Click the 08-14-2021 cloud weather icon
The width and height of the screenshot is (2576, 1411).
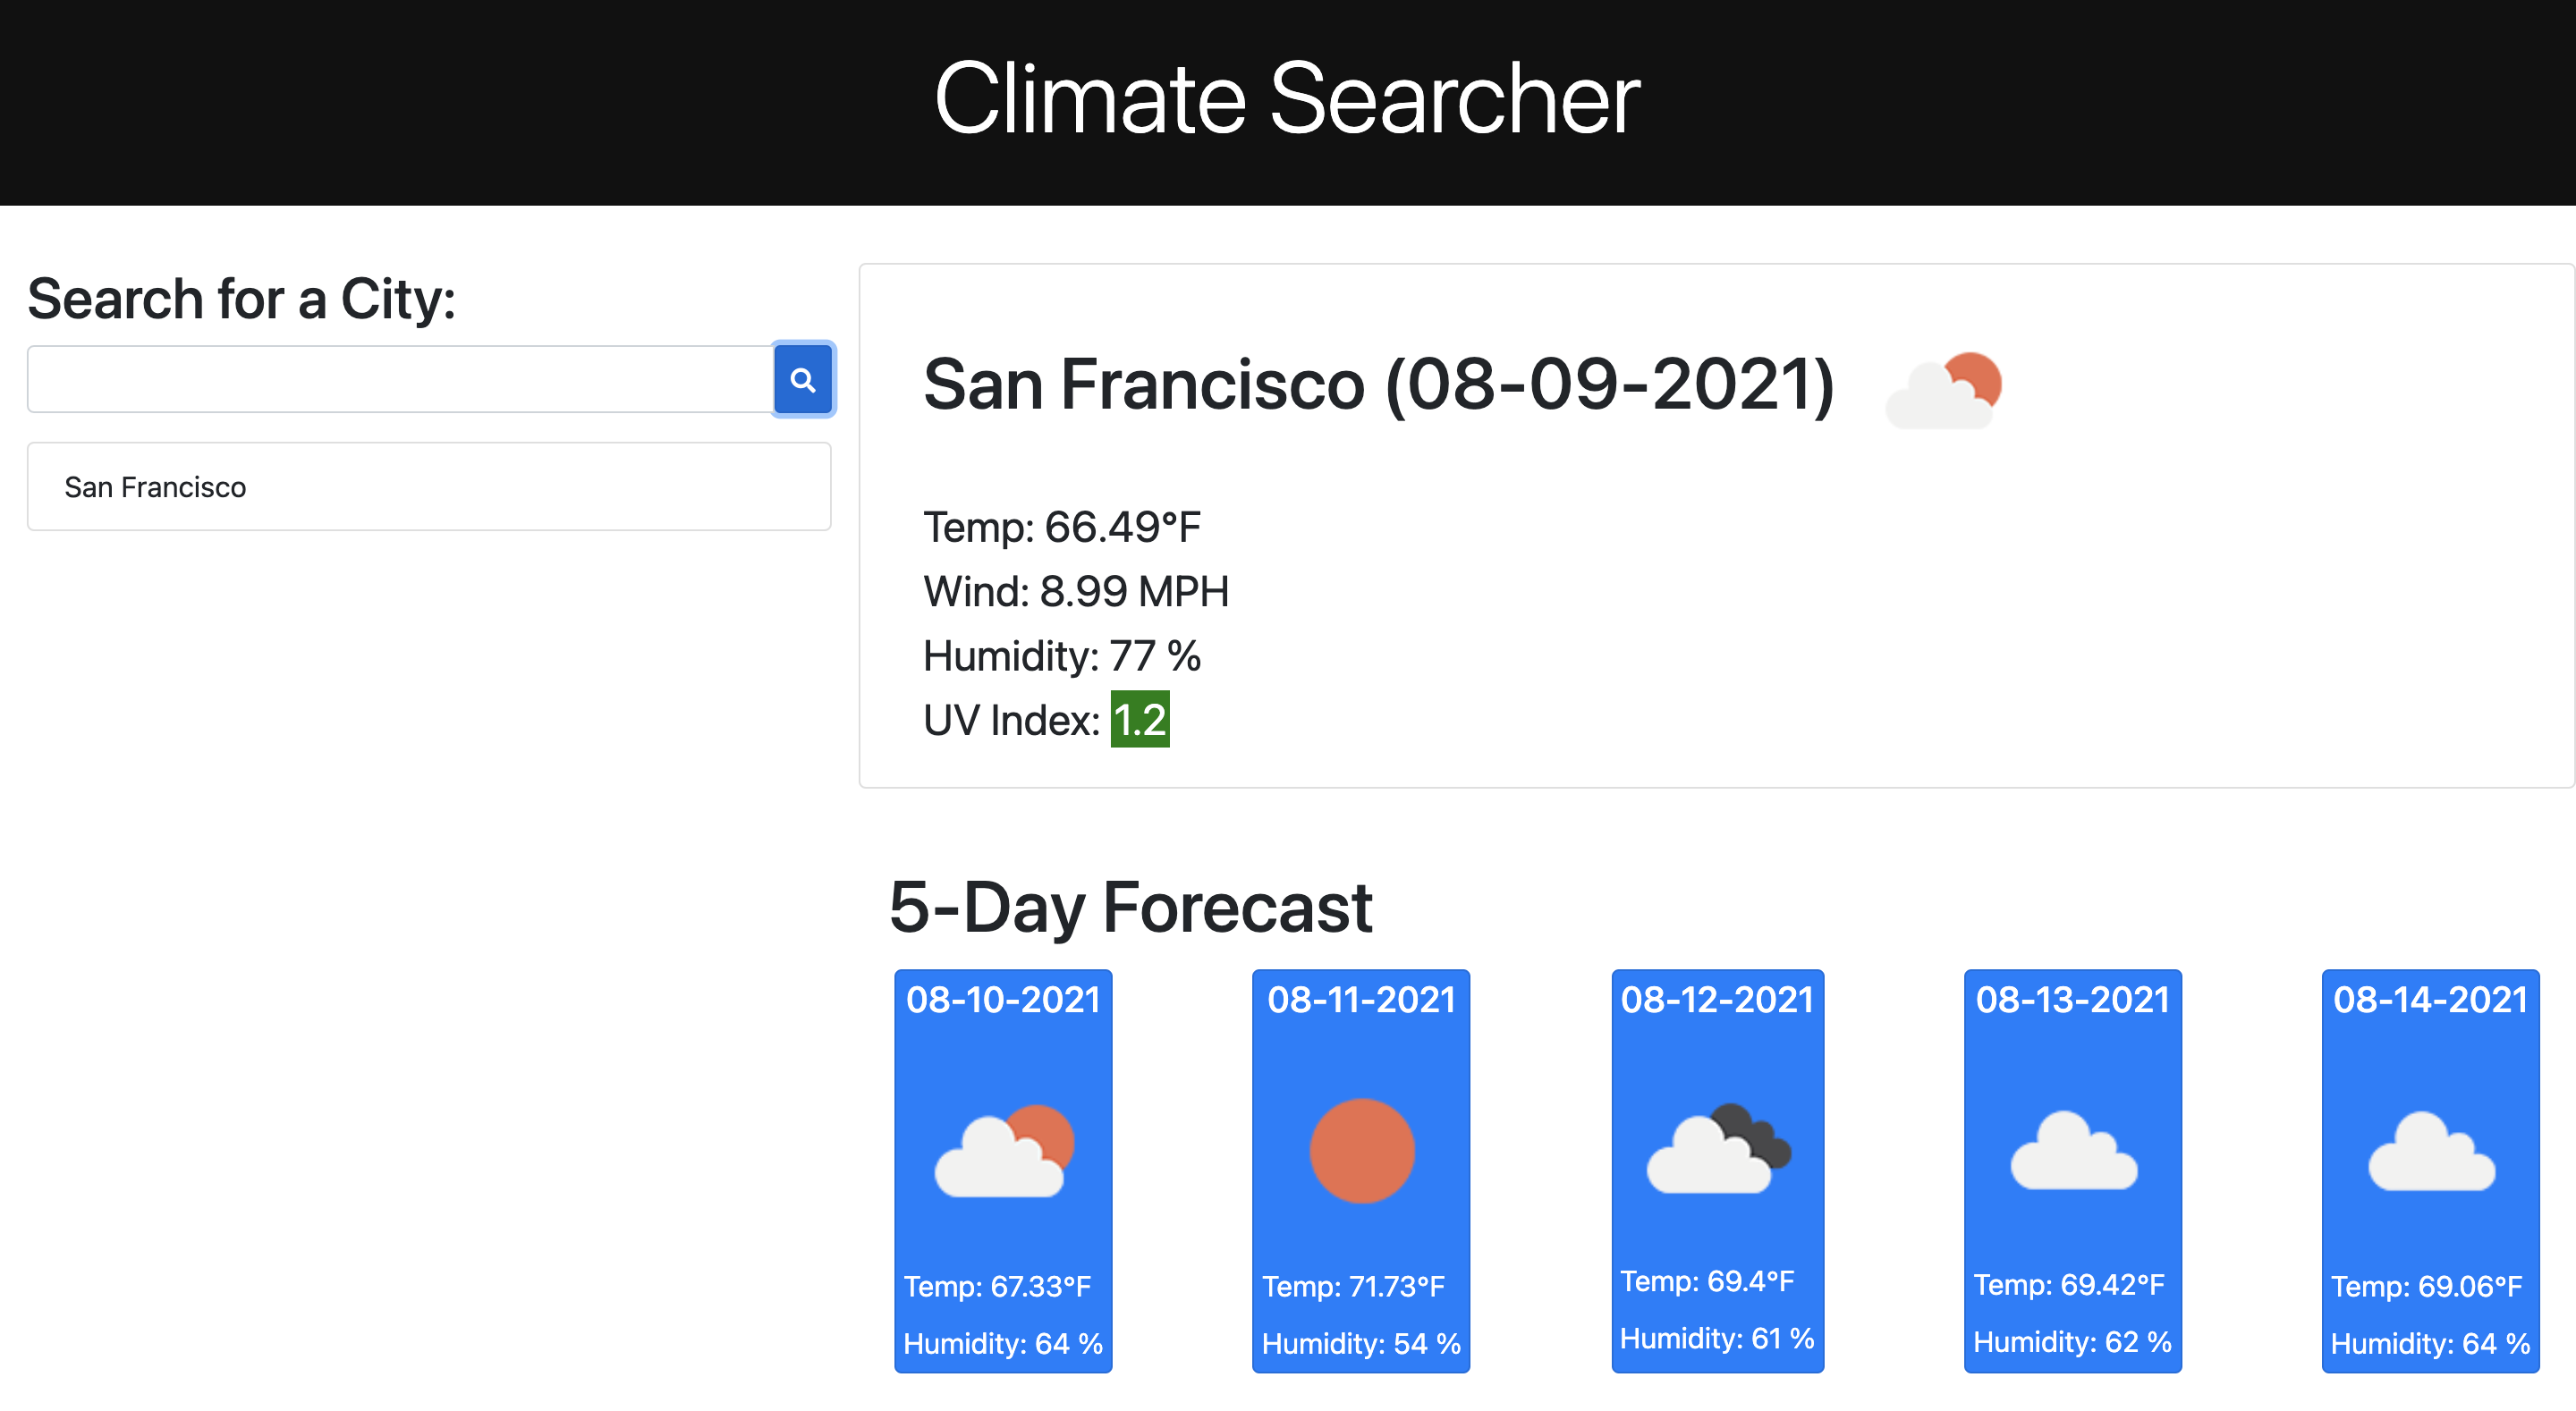[x=2430, y=1151]
